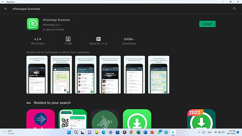This screenshot has width=242, height=136.
Task: Open screenshot 'Create a profile for your business'
Action: 37,75
